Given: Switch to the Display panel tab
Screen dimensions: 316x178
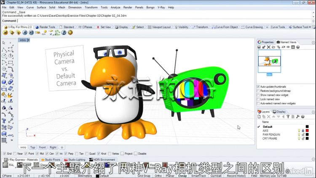Looking at the screenshot, I should (279, 112).
